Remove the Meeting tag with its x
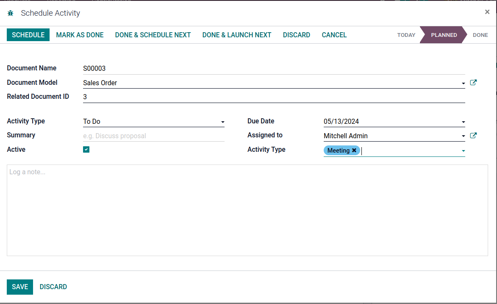Image resolution: width=497 pixels, height=304 pixels. 354,151
